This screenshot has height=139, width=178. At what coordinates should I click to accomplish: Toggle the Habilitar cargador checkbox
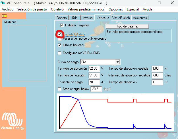[62, 25]
